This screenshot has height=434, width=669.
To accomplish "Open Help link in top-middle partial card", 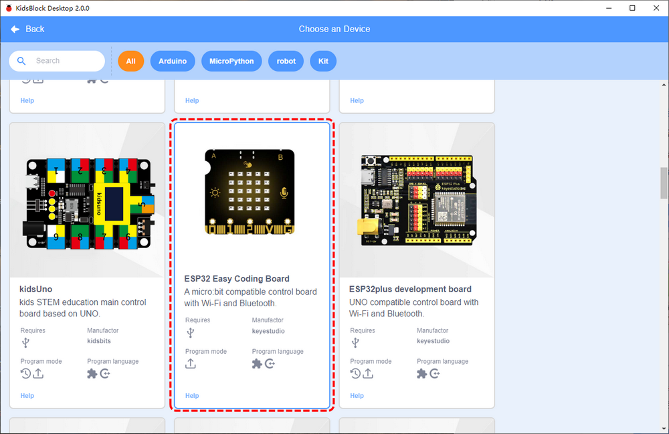I will coord(192,100).
